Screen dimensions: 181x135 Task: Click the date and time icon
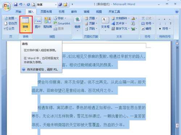[133, 23]
